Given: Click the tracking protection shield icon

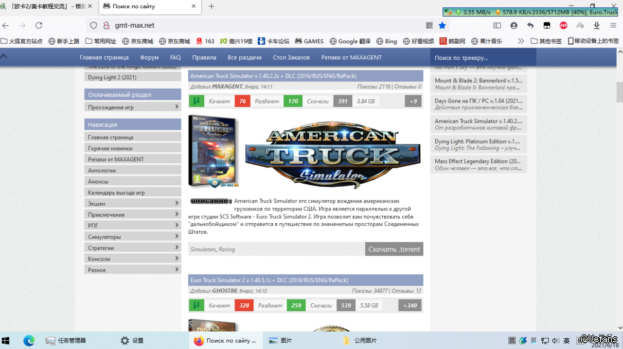Looking at the screenshot, I should (x=94, y=25).
